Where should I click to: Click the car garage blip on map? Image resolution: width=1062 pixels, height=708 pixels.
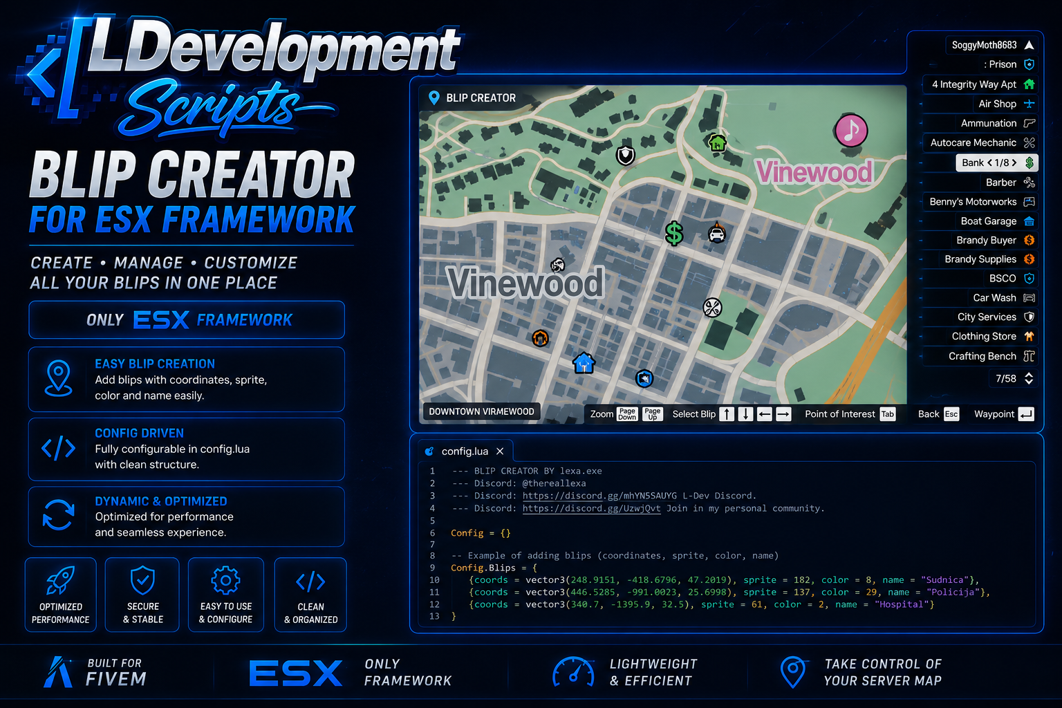(x=717, y=233)
